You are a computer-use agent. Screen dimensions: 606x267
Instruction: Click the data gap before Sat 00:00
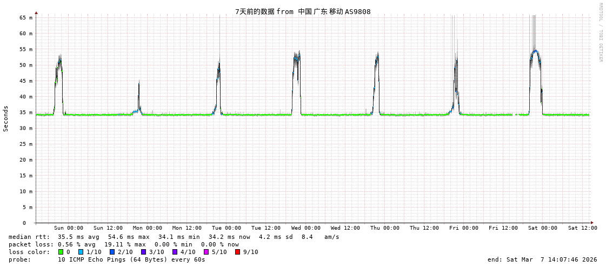pos(515,115)
